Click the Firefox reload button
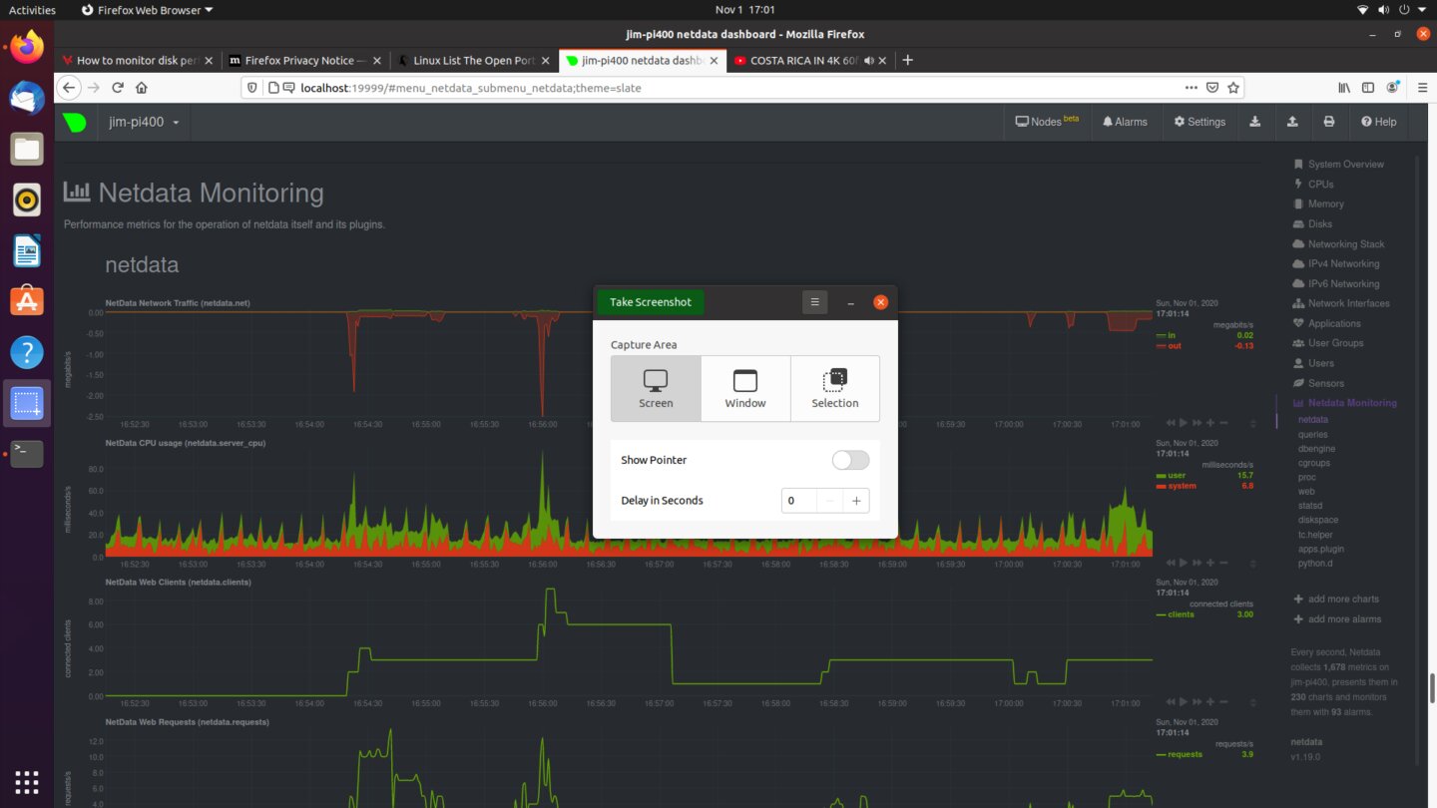The height and width of the screenshot is (808, 1437). (x=118, y=88)
